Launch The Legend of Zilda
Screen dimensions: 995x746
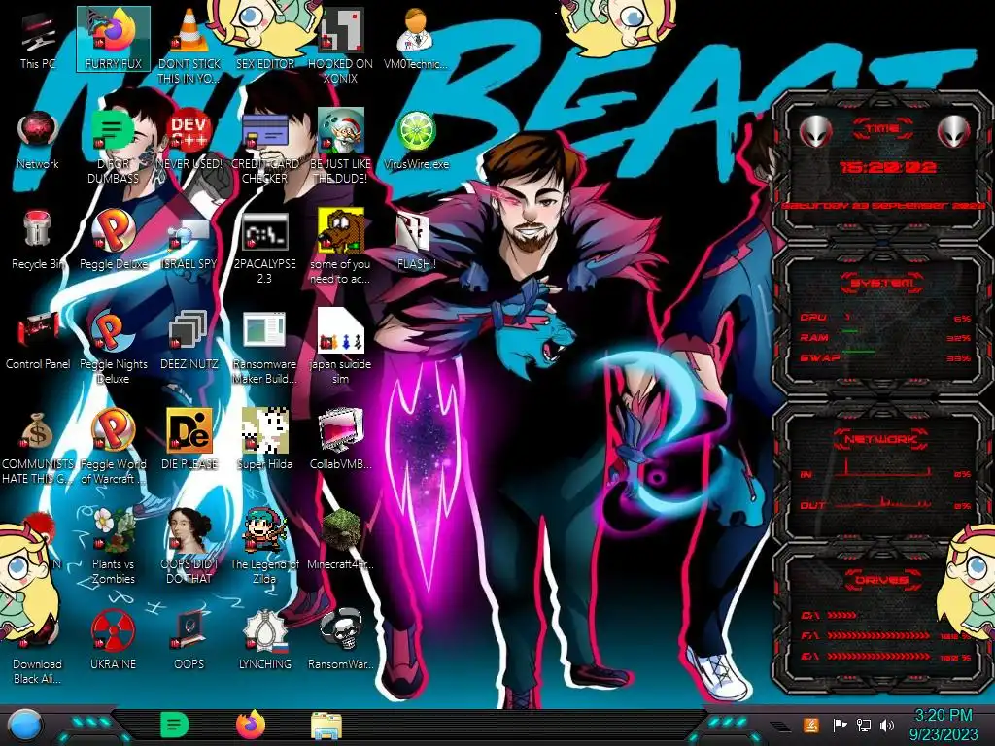point(264,546)
